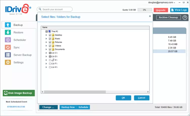190x116 pixels.
Task: Click the Backup Now button
Action: click(x=68, y=107)
